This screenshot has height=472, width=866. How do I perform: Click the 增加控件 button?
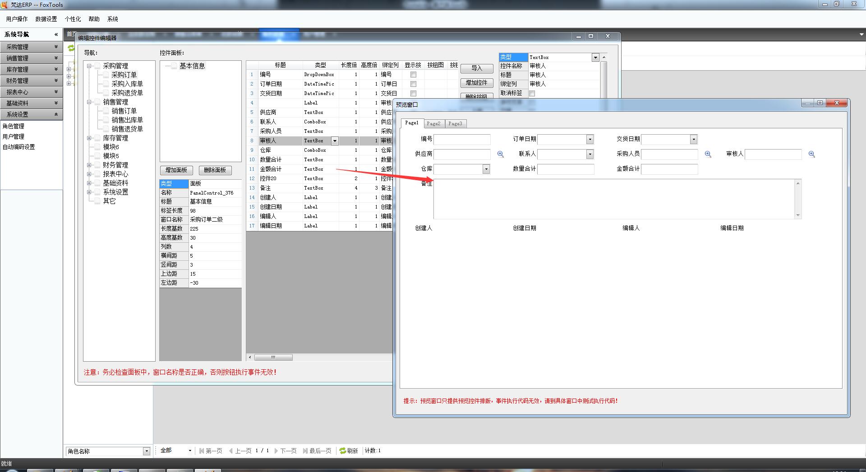point(476,83)
